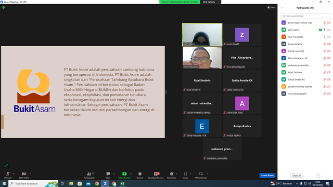
Task: Click the volume icon in system tray
Action: [x=310, y=183]
